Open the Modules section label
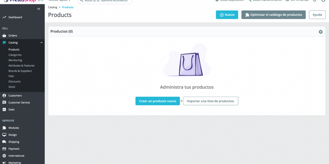The height and width of the screenshot is (164, 329). pos(13,128)
